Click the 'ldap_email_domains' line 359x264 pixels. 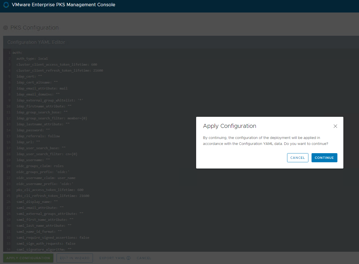click(x=38, y=94)
